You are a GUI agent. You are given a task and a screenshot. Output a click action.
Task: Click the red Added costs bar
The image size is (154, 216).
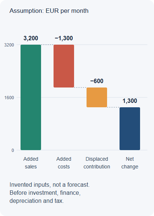tap(64, 66)
